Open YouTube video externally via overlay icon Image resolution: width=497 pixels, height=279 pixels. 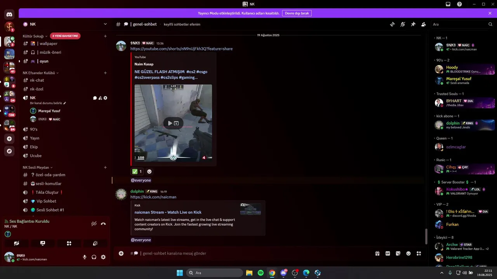(x=176, y=123)
